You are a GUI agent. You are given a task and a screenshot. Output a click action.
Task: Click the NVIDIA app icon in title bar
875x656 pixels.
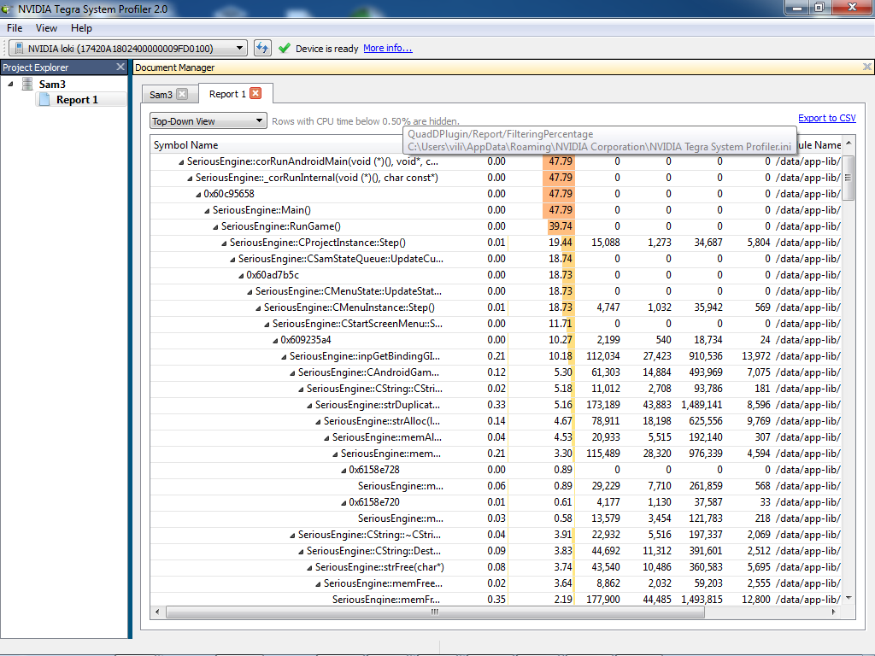pyautogui.click(x=7, y=9)
